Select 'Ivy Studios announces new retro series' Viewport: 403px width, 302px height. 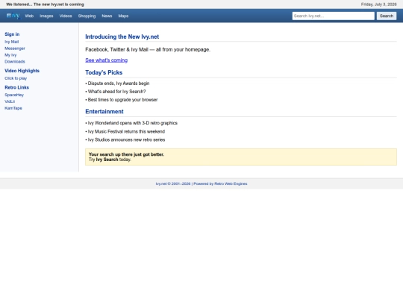coord(126,139)
